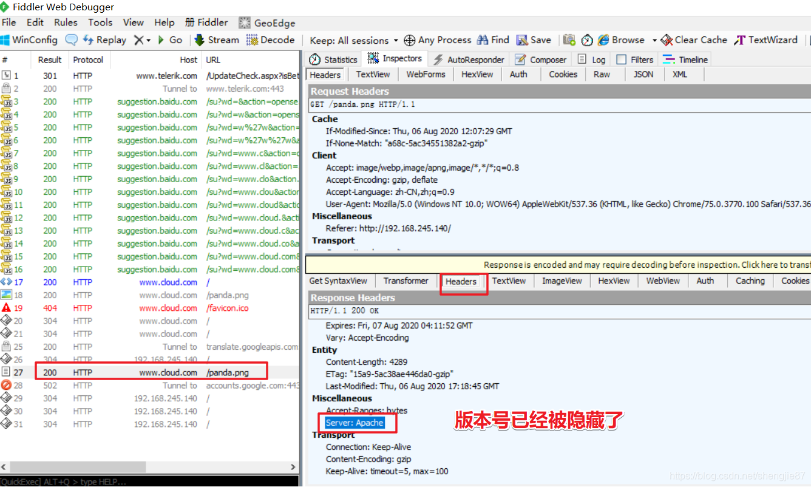Click the WinConfig toolbar button
The height and width of the screenshot is (487, 811).
29,40
